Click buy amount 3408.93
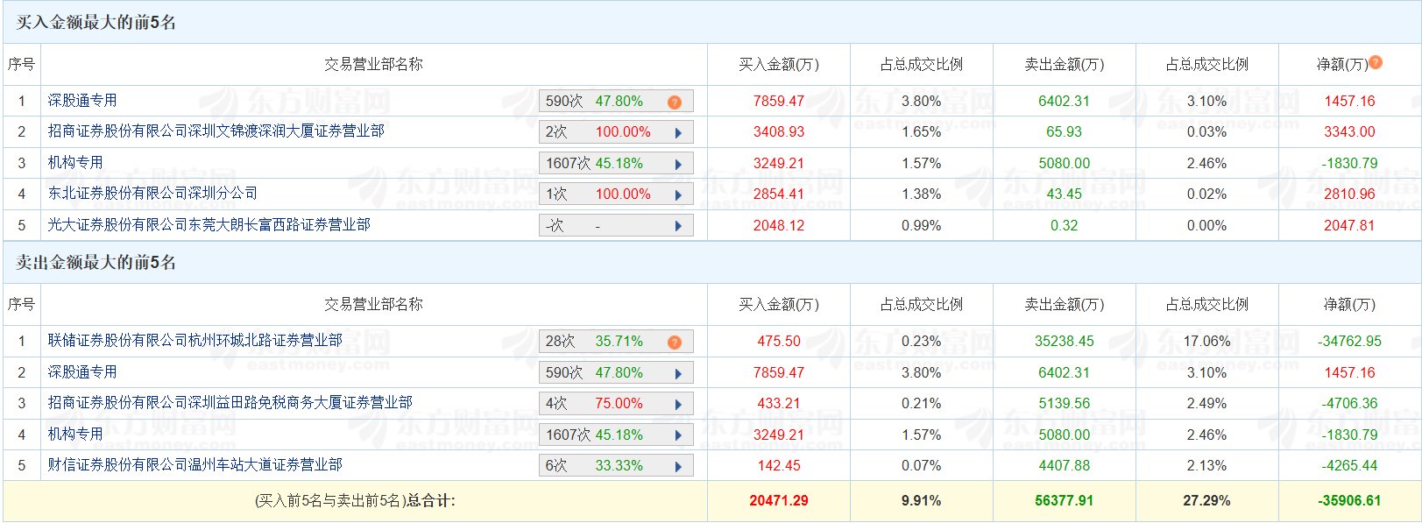This screenshot has width=1422, height=523. 779,132
